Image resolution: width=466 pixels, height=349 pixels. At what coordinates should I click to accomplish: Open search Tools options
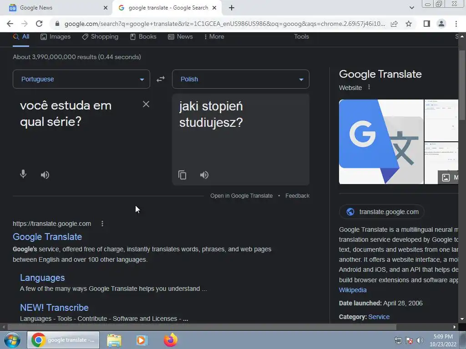301,37
